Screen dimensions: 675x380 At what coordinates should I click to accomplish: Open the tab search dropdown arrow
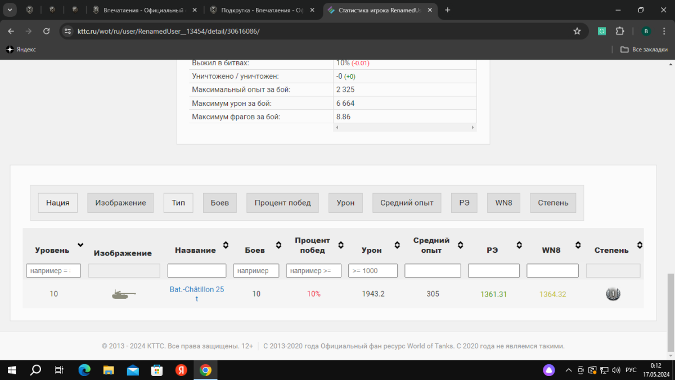coord(10,10)
